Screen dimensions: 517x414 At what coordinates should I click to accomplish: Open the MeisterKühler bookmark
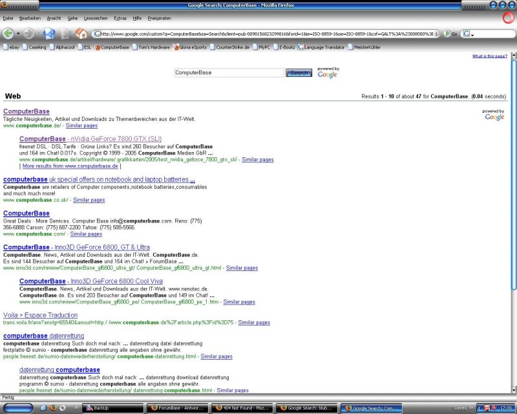[364, 47]
